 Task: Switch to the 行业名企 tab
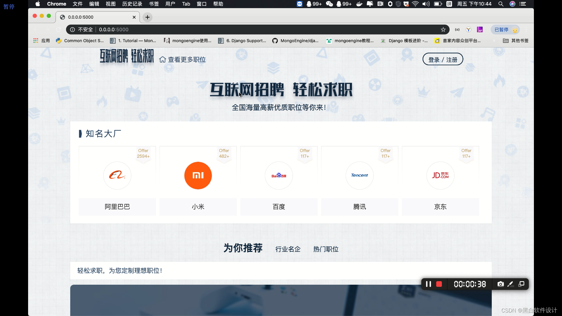[x=288, y=249]
